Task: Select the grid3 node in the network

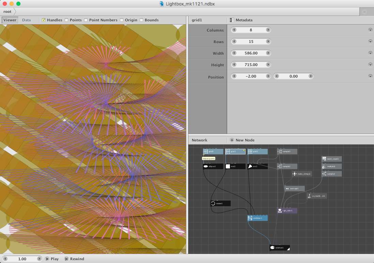Action: pos(213,151)
